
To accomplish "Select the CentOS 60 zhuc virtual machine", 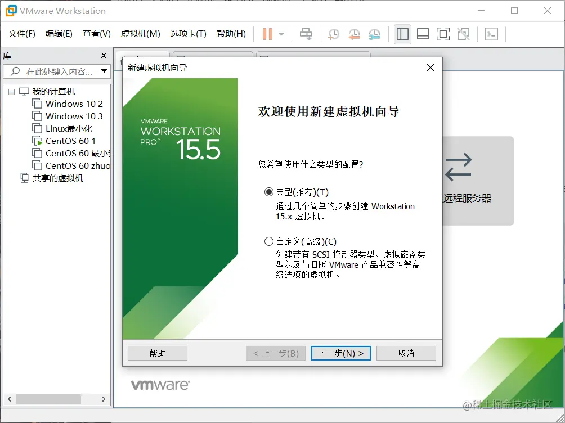I will [x=78, y=166].
